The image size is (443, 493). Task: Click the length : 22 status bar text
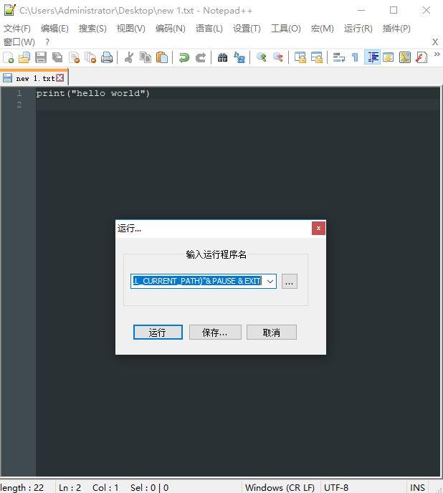coord(22,488)
